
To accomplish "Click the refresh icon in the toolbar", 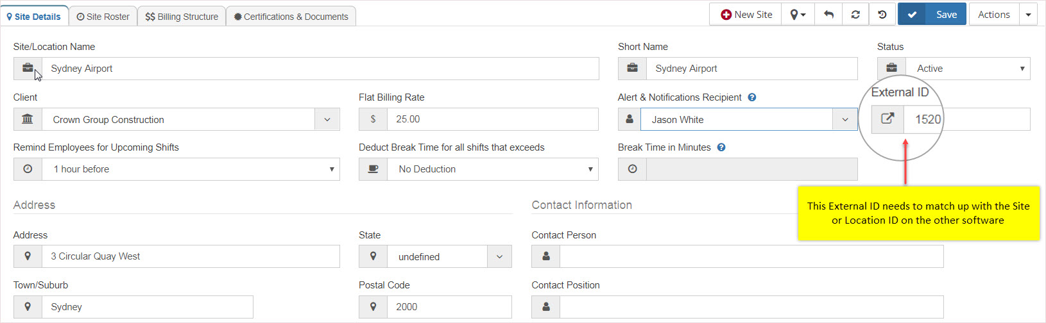I will 855,15.
